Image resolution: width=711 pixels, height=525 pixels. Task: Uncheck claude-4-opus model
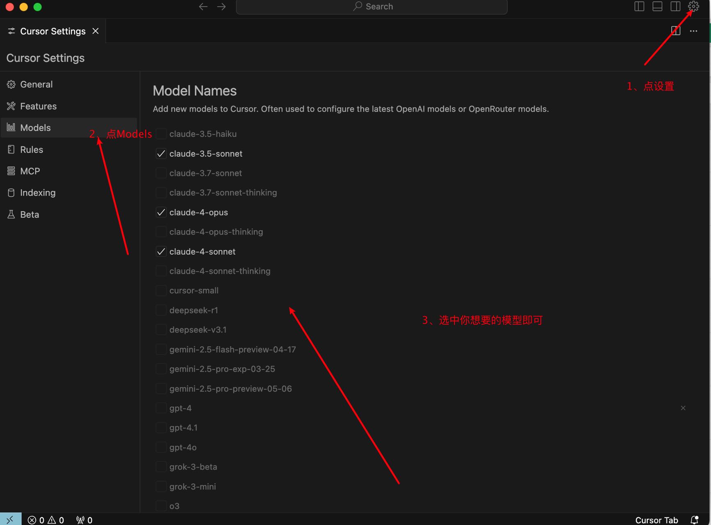(161, 212)
